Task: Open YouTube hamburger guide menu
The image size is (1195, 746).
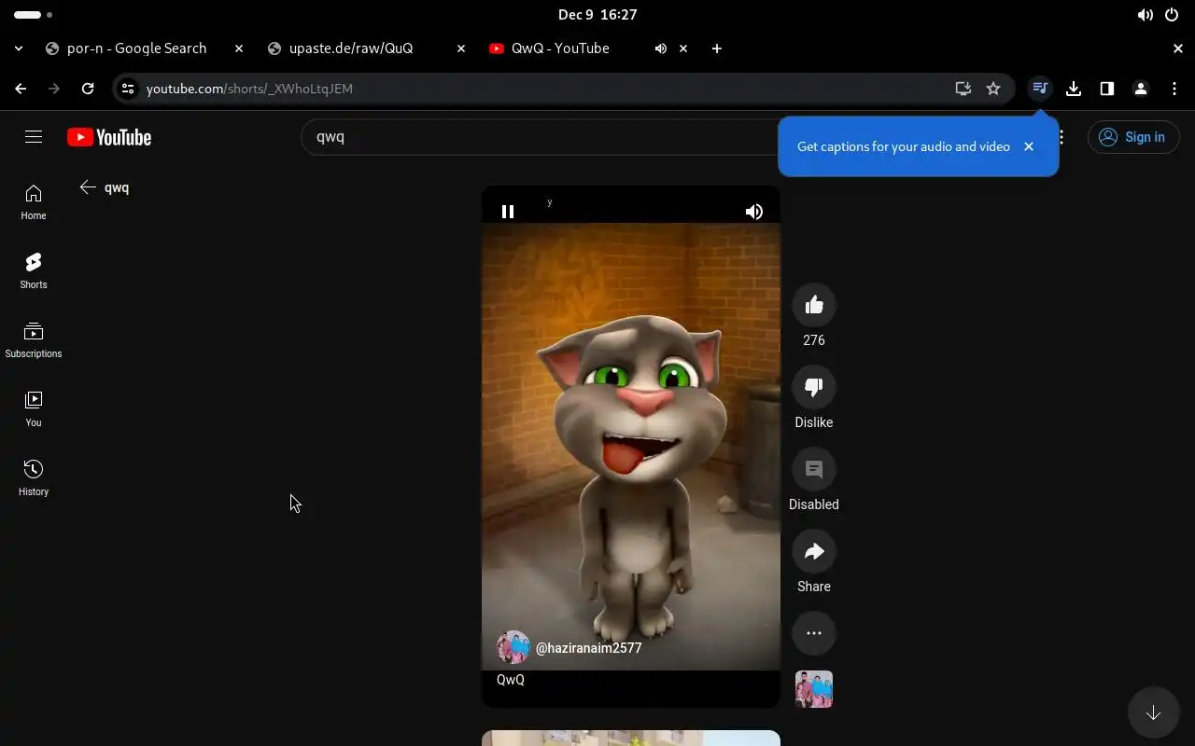Action: pos(34,137)
